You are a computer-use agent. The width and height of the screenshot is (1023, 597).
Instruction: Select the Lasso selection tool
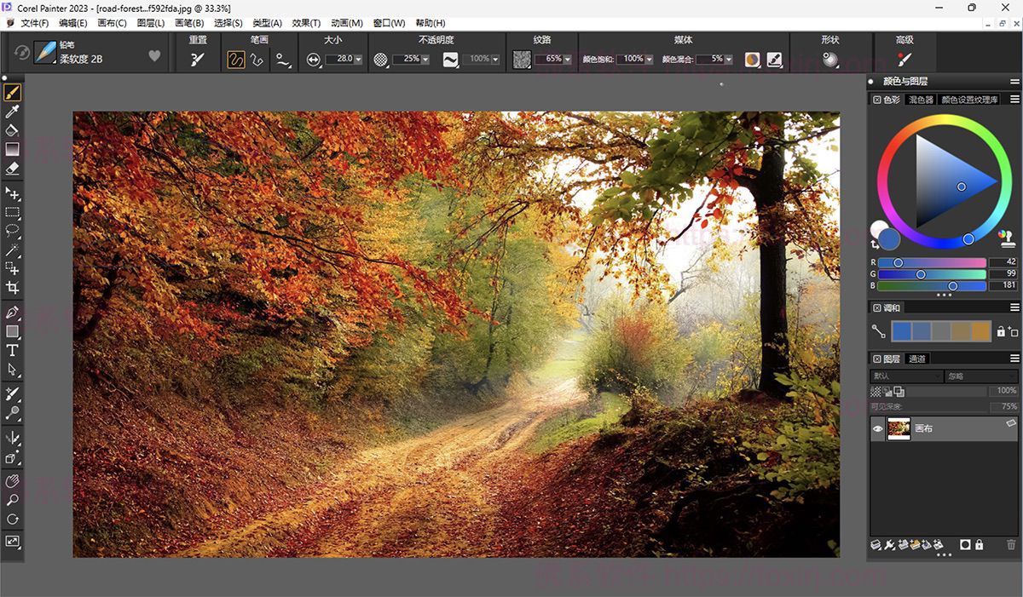click(12, 231)
